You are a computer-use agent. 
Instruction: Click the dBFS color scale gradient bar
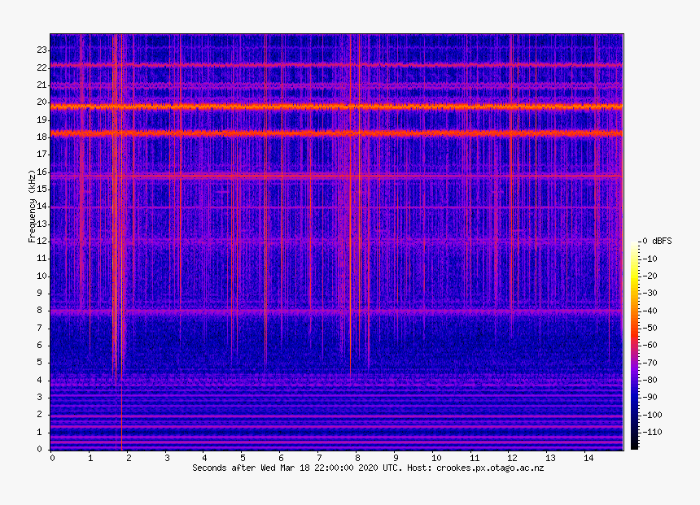click(x=634, y=346)
